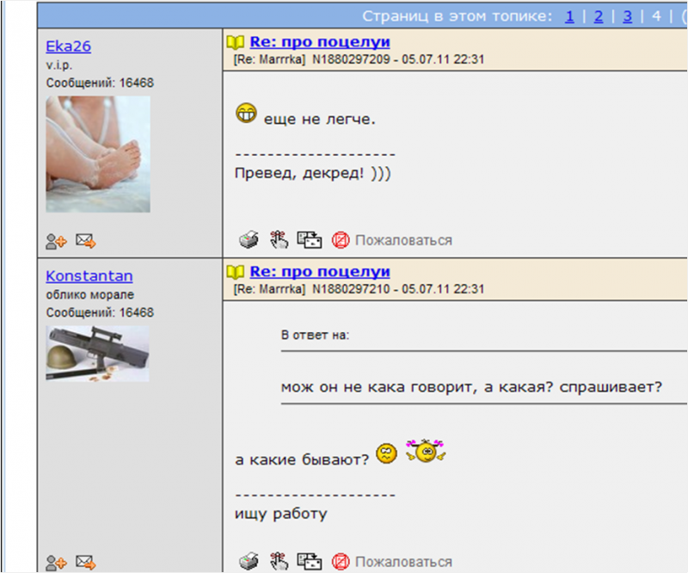688x573 pixels.
Task: Jump to page 3 of the topic
Action: point(628,15)
